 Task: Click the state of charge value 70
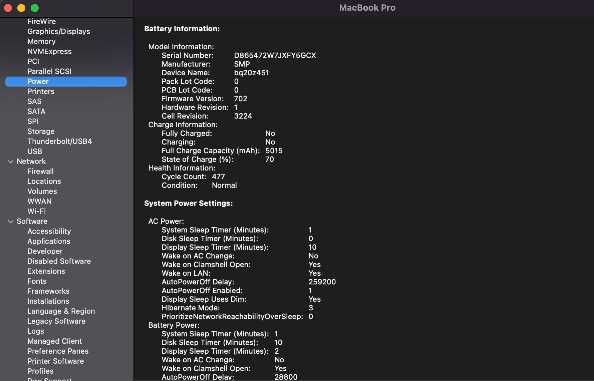tap(270, 159)
